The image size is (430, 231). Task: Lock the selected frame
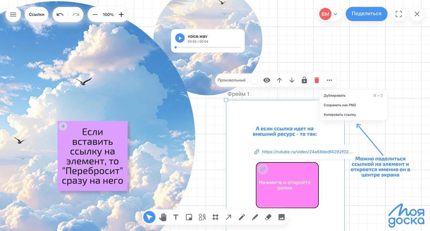coord(304,80)
